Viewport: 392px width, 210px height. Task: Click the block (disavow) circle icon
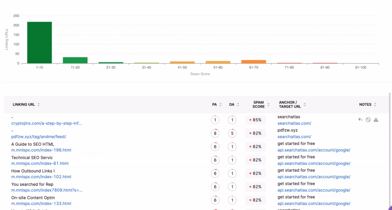pyautogui.click(x=368, y=120)
